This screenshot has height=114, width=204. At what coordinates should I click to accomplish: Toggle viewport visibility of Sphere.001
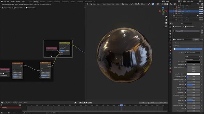click(200, 11)
